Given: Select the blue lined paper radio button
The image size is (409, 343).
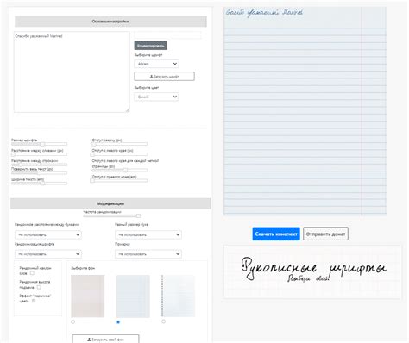Looking at the screenshot, I should tap(118, 322).
